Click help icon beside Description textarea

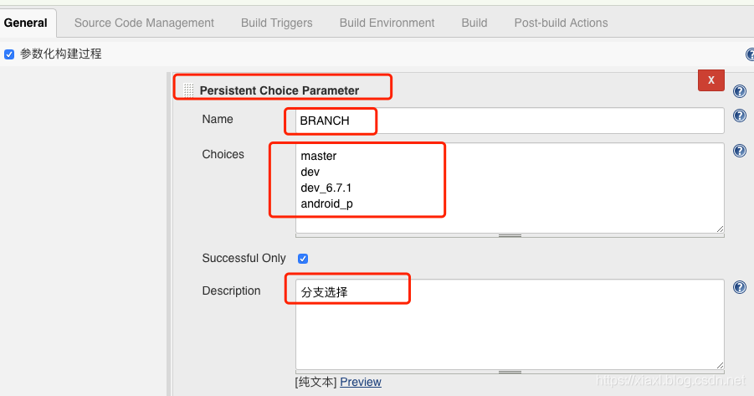740,287
